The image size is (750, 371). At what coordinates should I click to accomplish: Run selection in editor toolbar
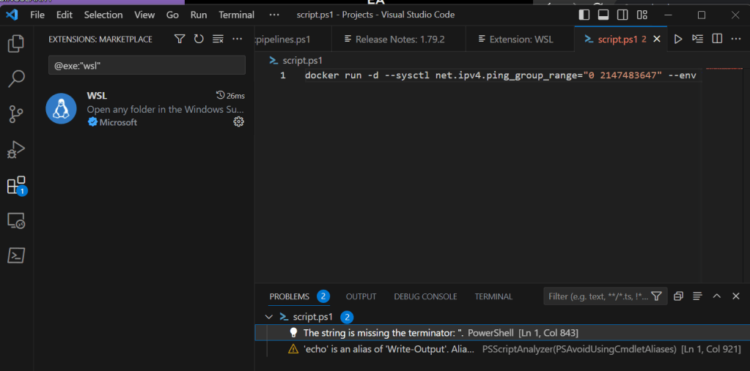pyautogui.click(x=697, y=40)
